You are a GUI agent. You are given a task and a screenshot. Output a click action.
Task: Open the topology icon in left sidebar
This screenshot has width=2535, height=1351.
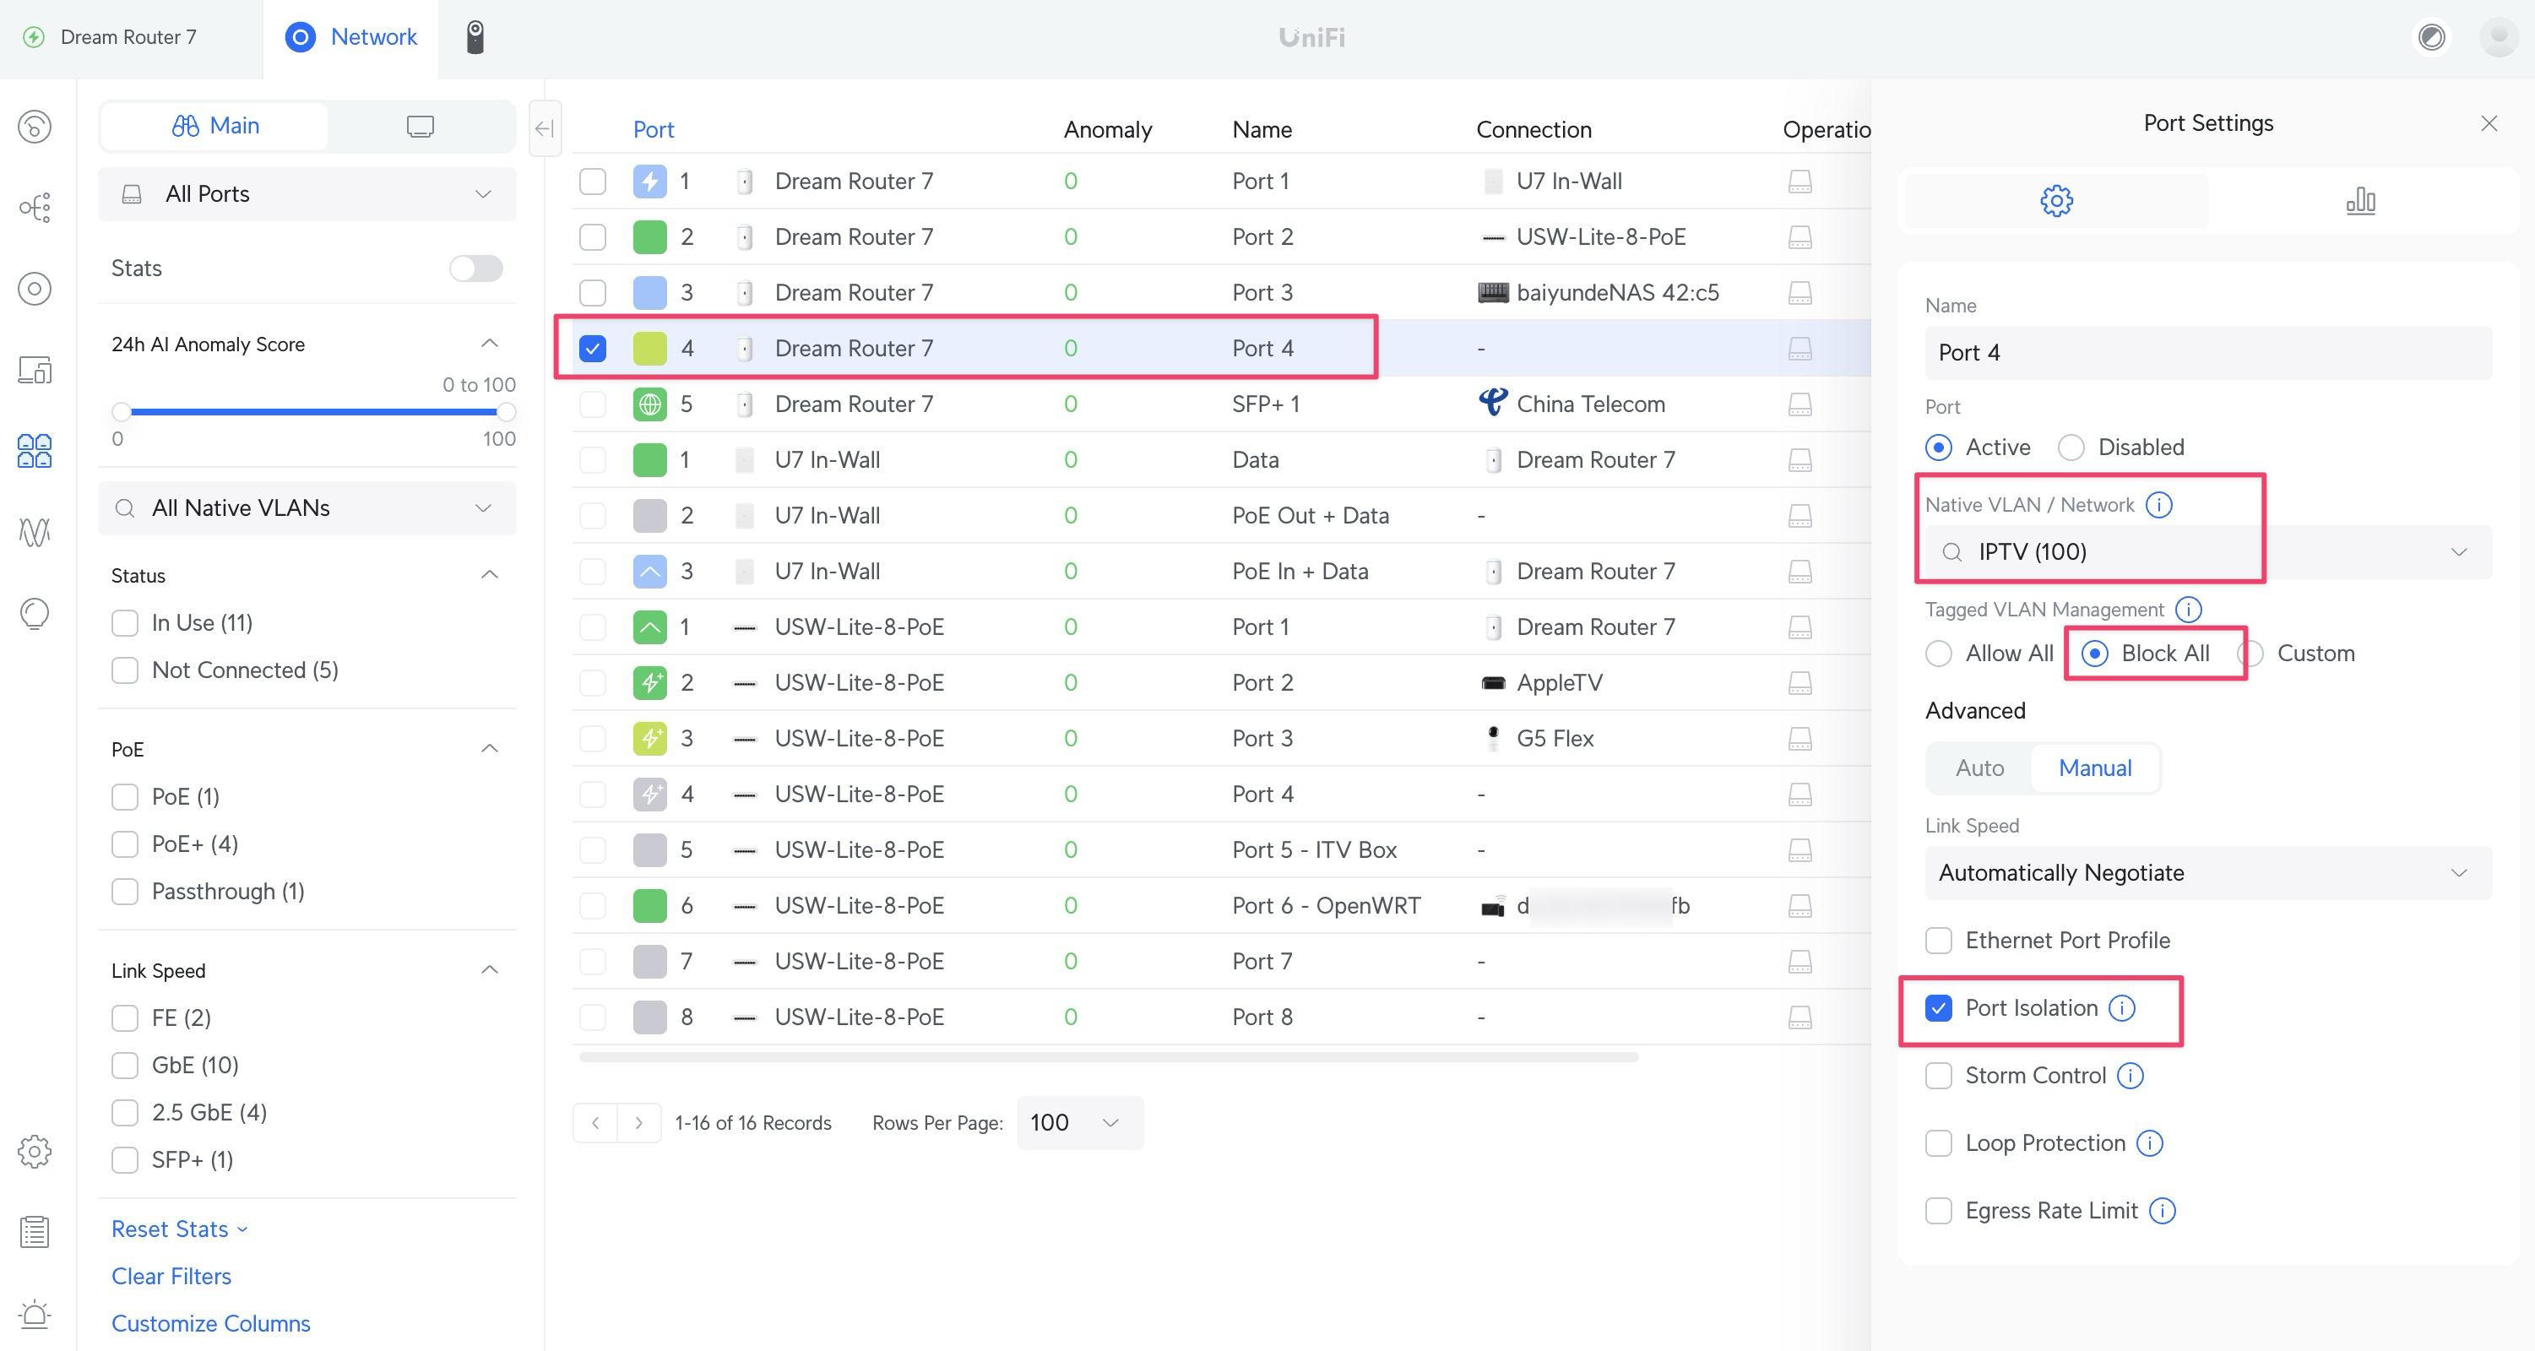pos(35,208)
